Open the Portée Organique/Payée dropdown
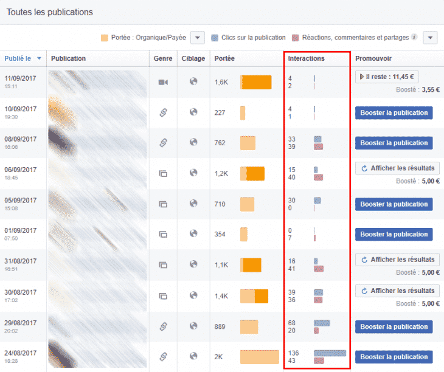Viewport: 444px width, 372px height. (197, 38)
